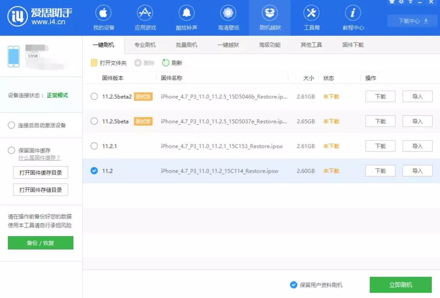Viewport: 440px width, 298px height.
Task: Download the 11.2 firmware via its 下载 button
Action: tap(380, 171)
